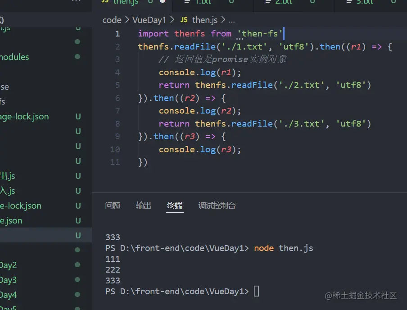Screen dimensions: 407x310
Task: Click './3.txt' string on line 8
Action: click(301, 124)
